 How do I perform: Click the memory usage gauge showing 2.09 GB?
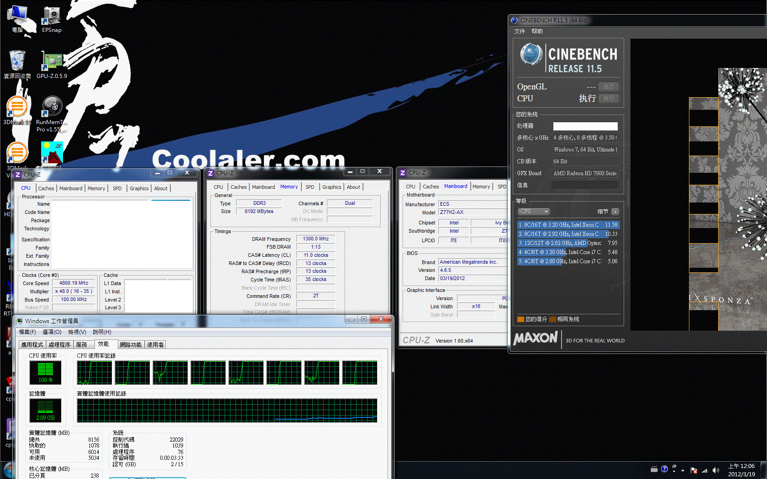pos(45,410)
